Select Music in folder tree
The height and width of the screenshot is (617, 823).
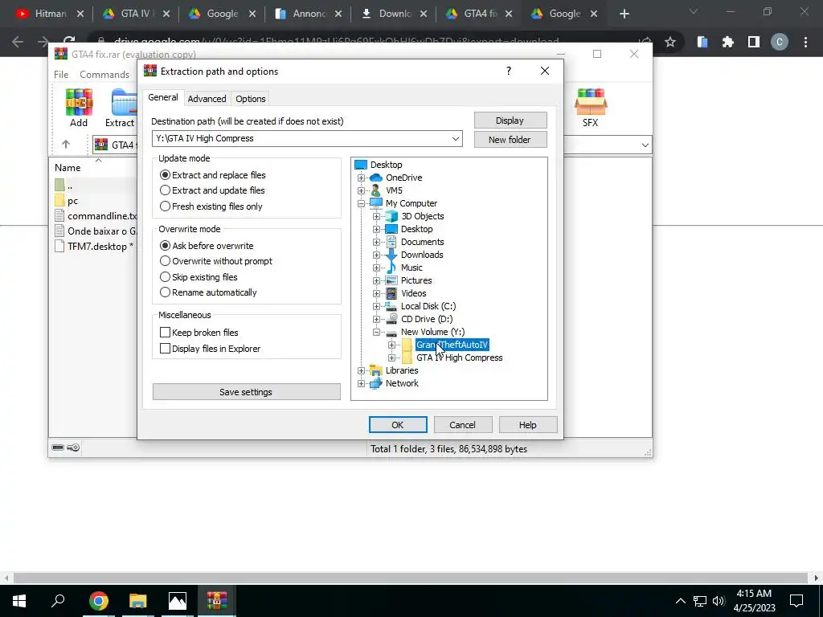point(411,268)
